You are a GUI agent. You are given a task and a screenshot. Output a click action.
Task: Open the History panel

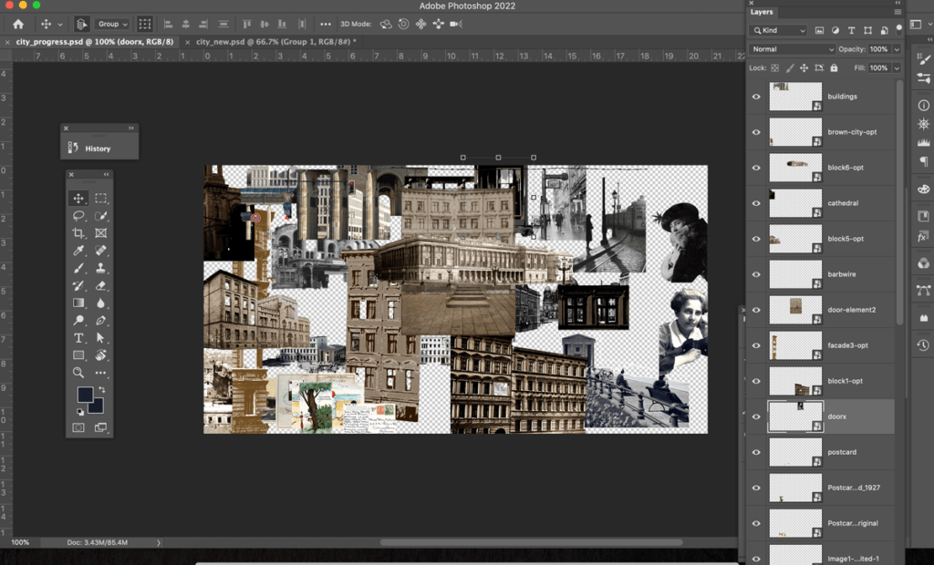[x=99, y=148]
